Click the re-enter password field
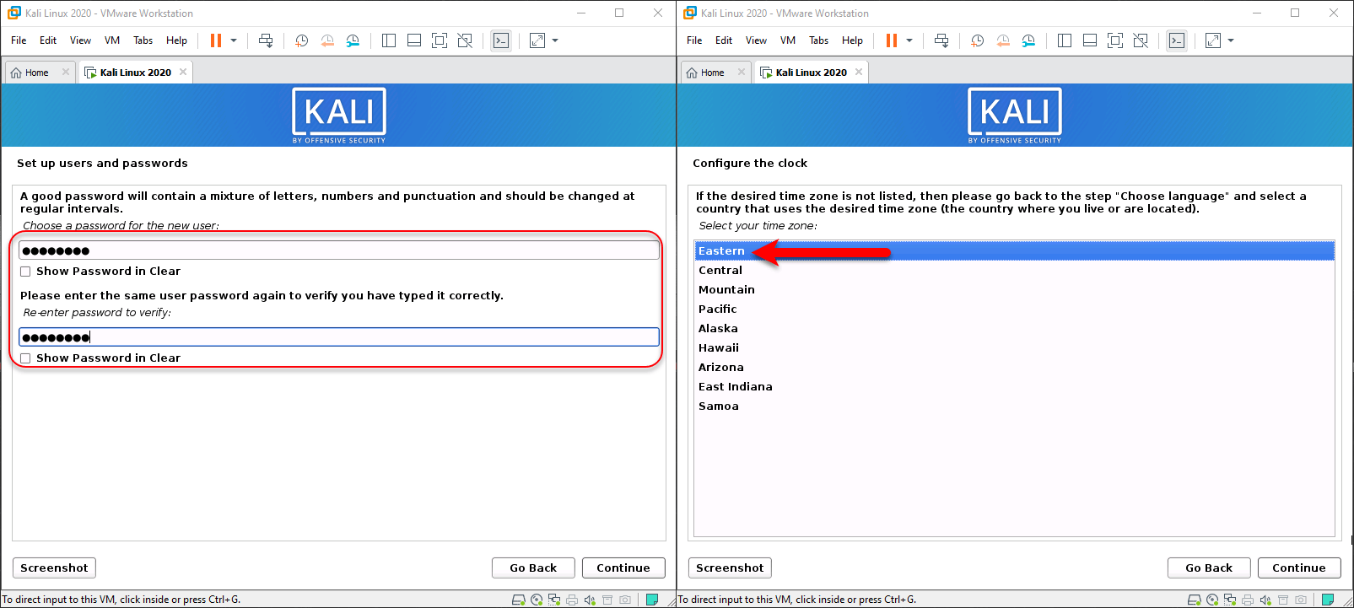1354x608 pixels. [x=339, y=337]
